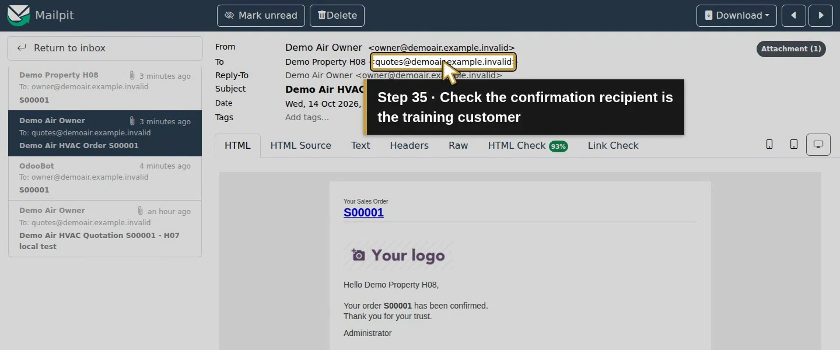Open the Attachment (1) badge
Screen dimensions: 840x350
tap(792, 49)
